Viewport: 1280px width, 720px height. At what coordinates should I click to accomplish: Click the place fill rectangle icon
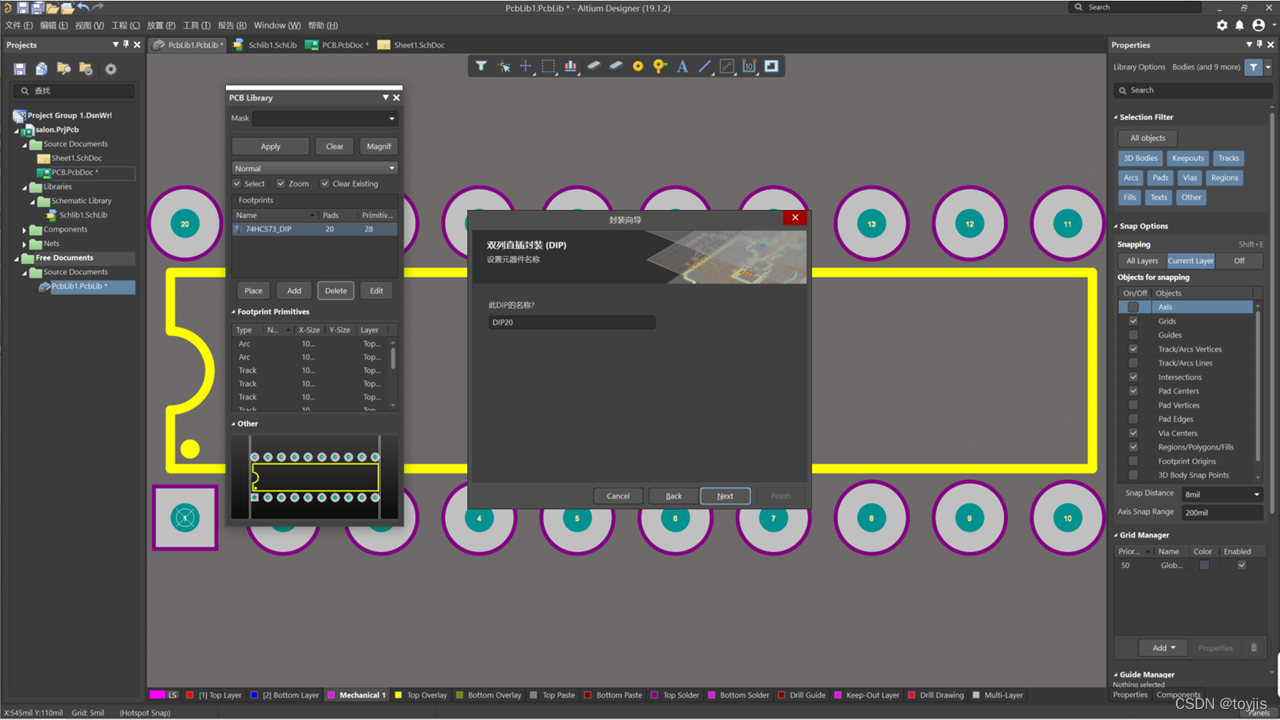pos(772,66)
